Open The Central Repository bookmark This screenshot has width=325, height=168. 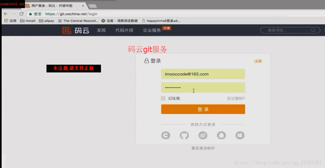78,21
